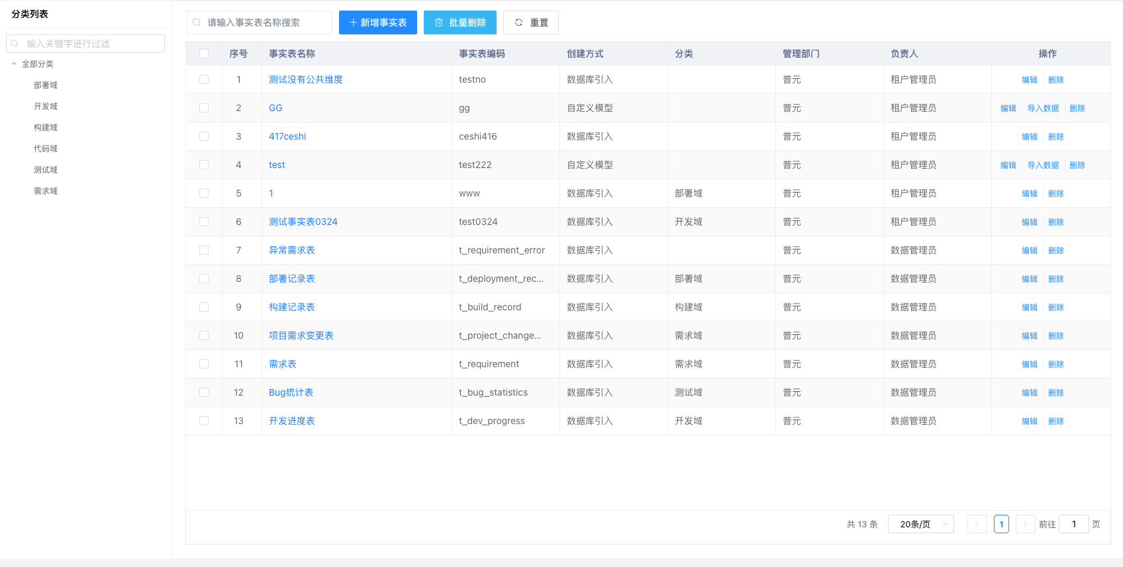Click the magnifier icon in category filter box
Viewport: 1123px width, 567px height.
point(15,44)
